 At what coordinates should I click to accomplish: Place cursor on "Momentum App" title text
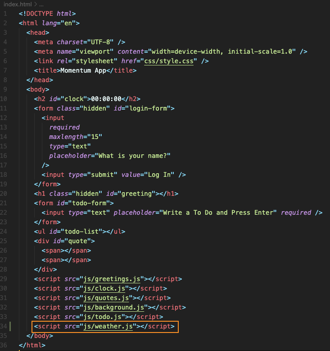point(83,70)
